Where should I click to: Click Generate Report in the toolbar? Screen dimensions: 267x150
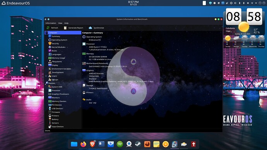click(x=74, y=28)
